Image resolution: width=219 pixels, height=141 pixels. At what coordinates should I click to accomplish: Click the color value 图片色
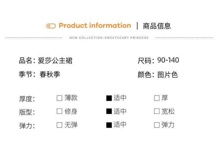[168, 75]
